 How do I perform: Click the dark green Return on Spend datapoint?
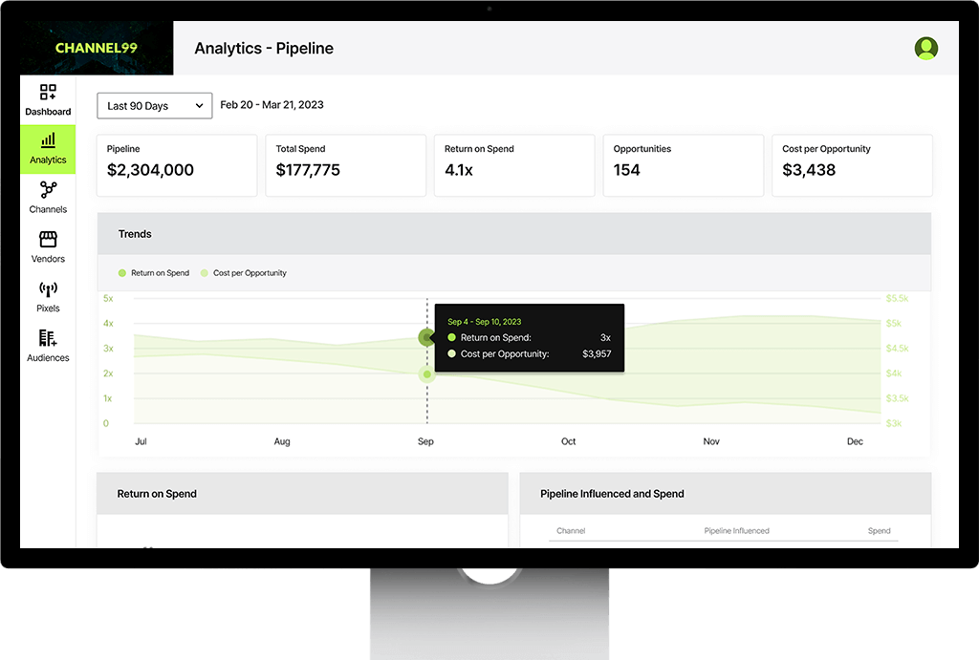pyautogui.click(x=427, y=337)
